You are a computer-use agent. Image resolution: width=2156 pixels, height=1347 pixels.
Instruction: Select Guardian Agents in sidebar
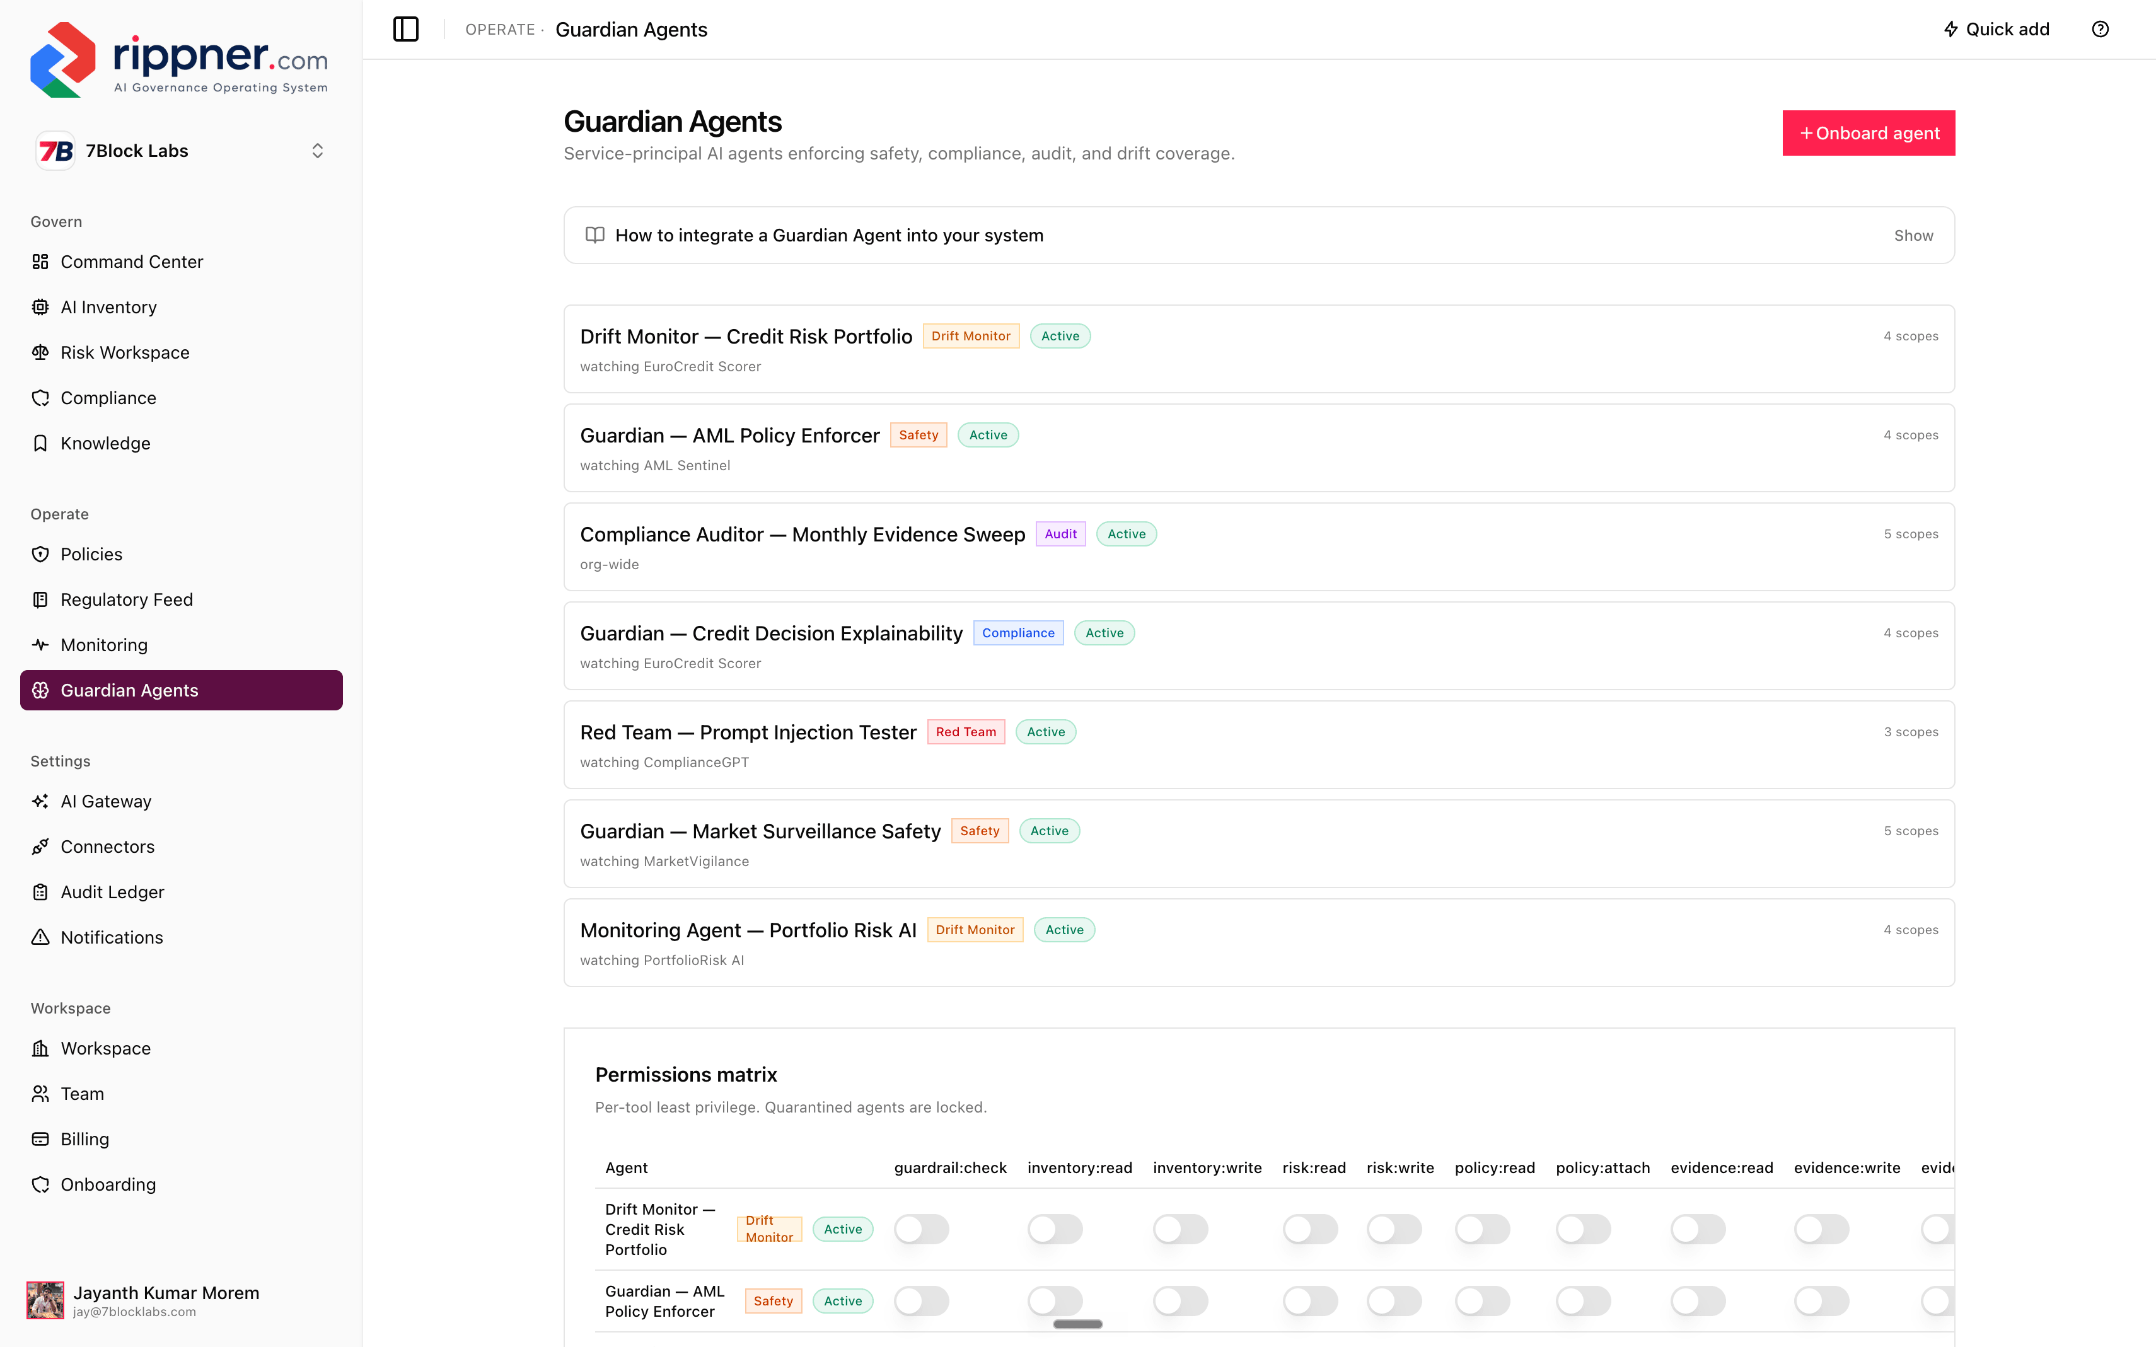(182, 690)
